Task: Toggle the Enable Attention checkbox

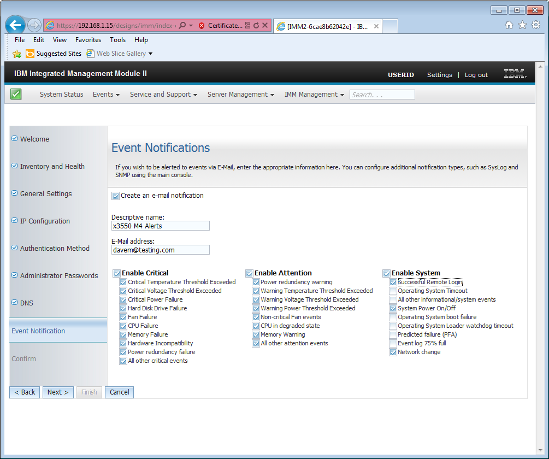Action: 249,273
